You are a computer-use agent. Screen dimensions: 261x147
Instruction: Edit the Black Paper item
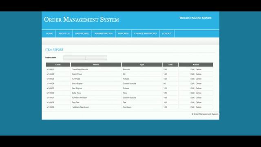[x=192, y=83]
